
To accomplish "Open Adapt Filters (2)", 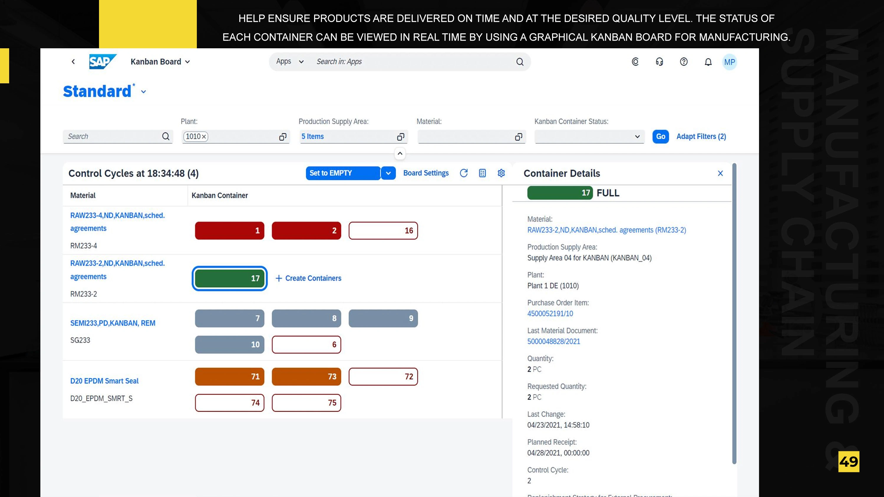I will pos(701,137).
